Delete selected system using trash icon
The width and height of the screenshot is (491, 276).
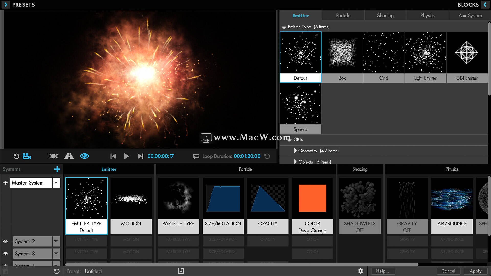click(x=5, y=271)
